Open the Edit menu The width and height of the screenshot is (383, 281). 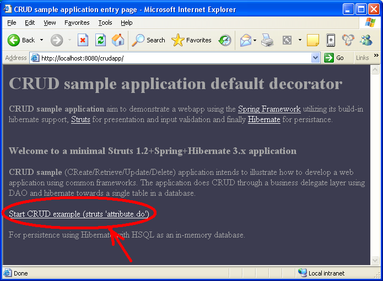(x=30, y=23)
